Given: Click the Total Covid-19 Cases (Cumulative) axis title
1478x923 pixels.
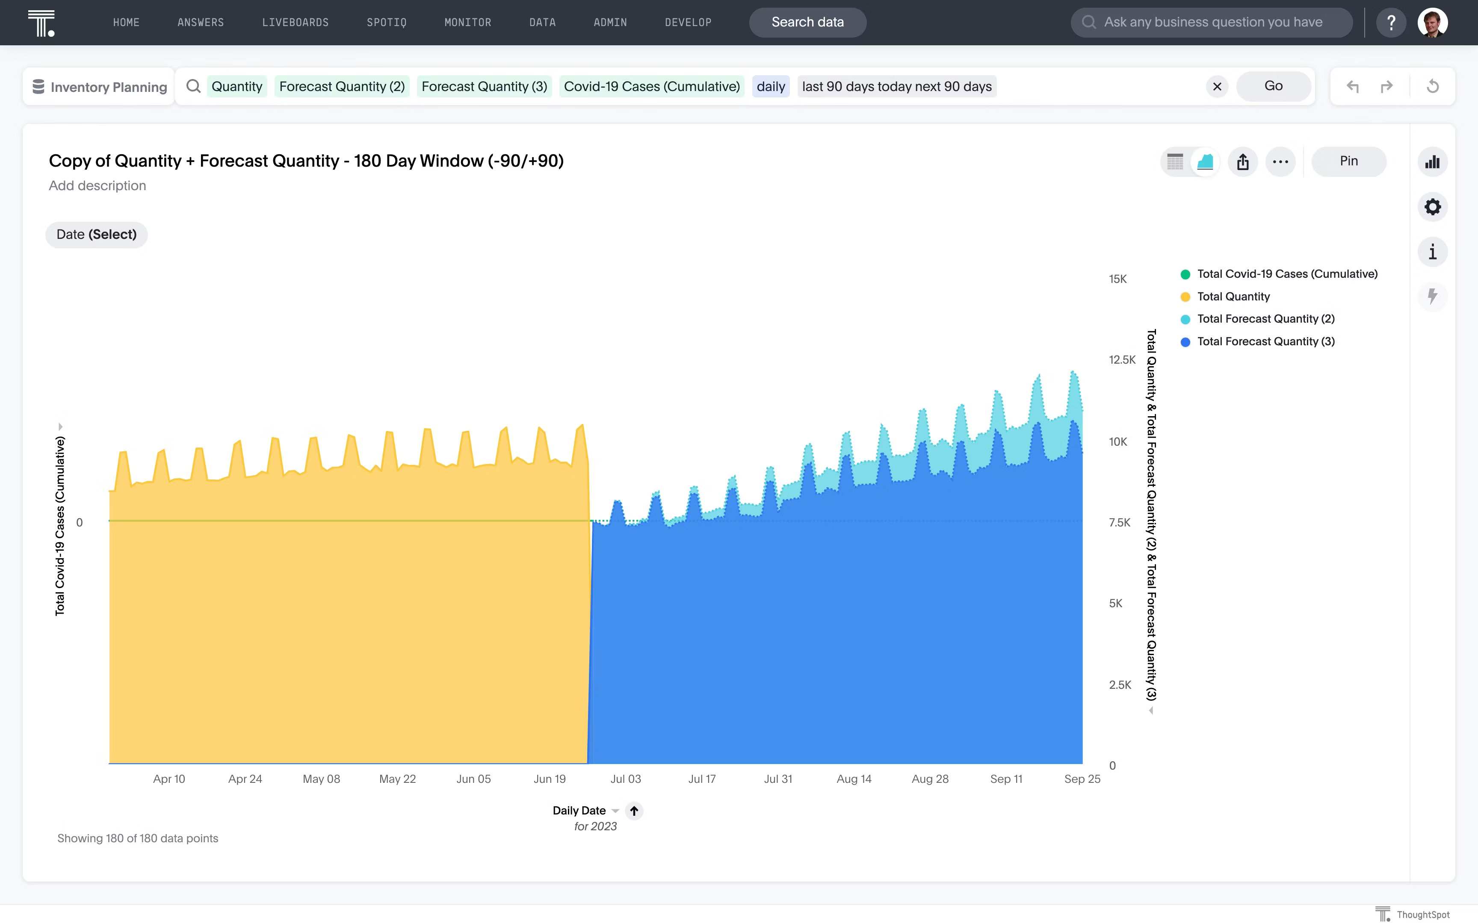Looking at the screenshot, I should (60, 526).
